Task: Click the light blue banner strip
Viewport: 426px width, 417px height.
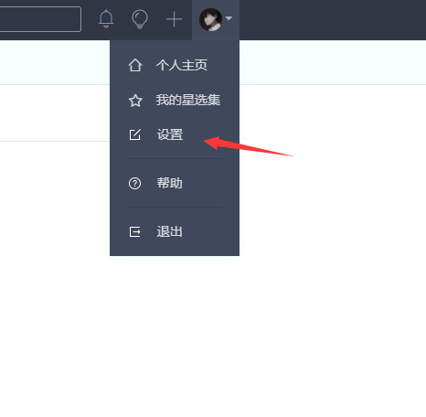Action: (333, 62)
